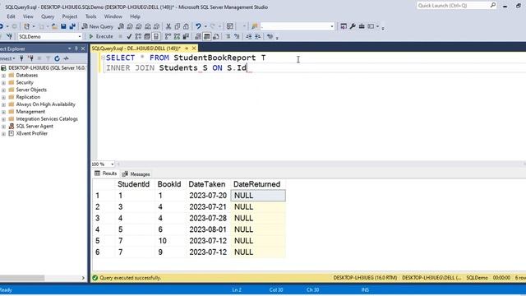Click the Paste icon in toolbar
The image size is (526, 296).
tap(186, 26)
